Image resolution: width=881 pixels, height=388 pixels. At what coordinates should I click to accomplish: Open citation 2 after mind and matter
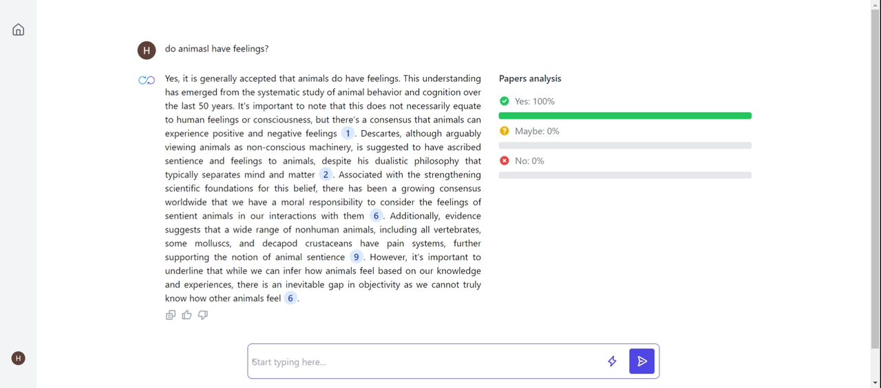coord(326,175)
